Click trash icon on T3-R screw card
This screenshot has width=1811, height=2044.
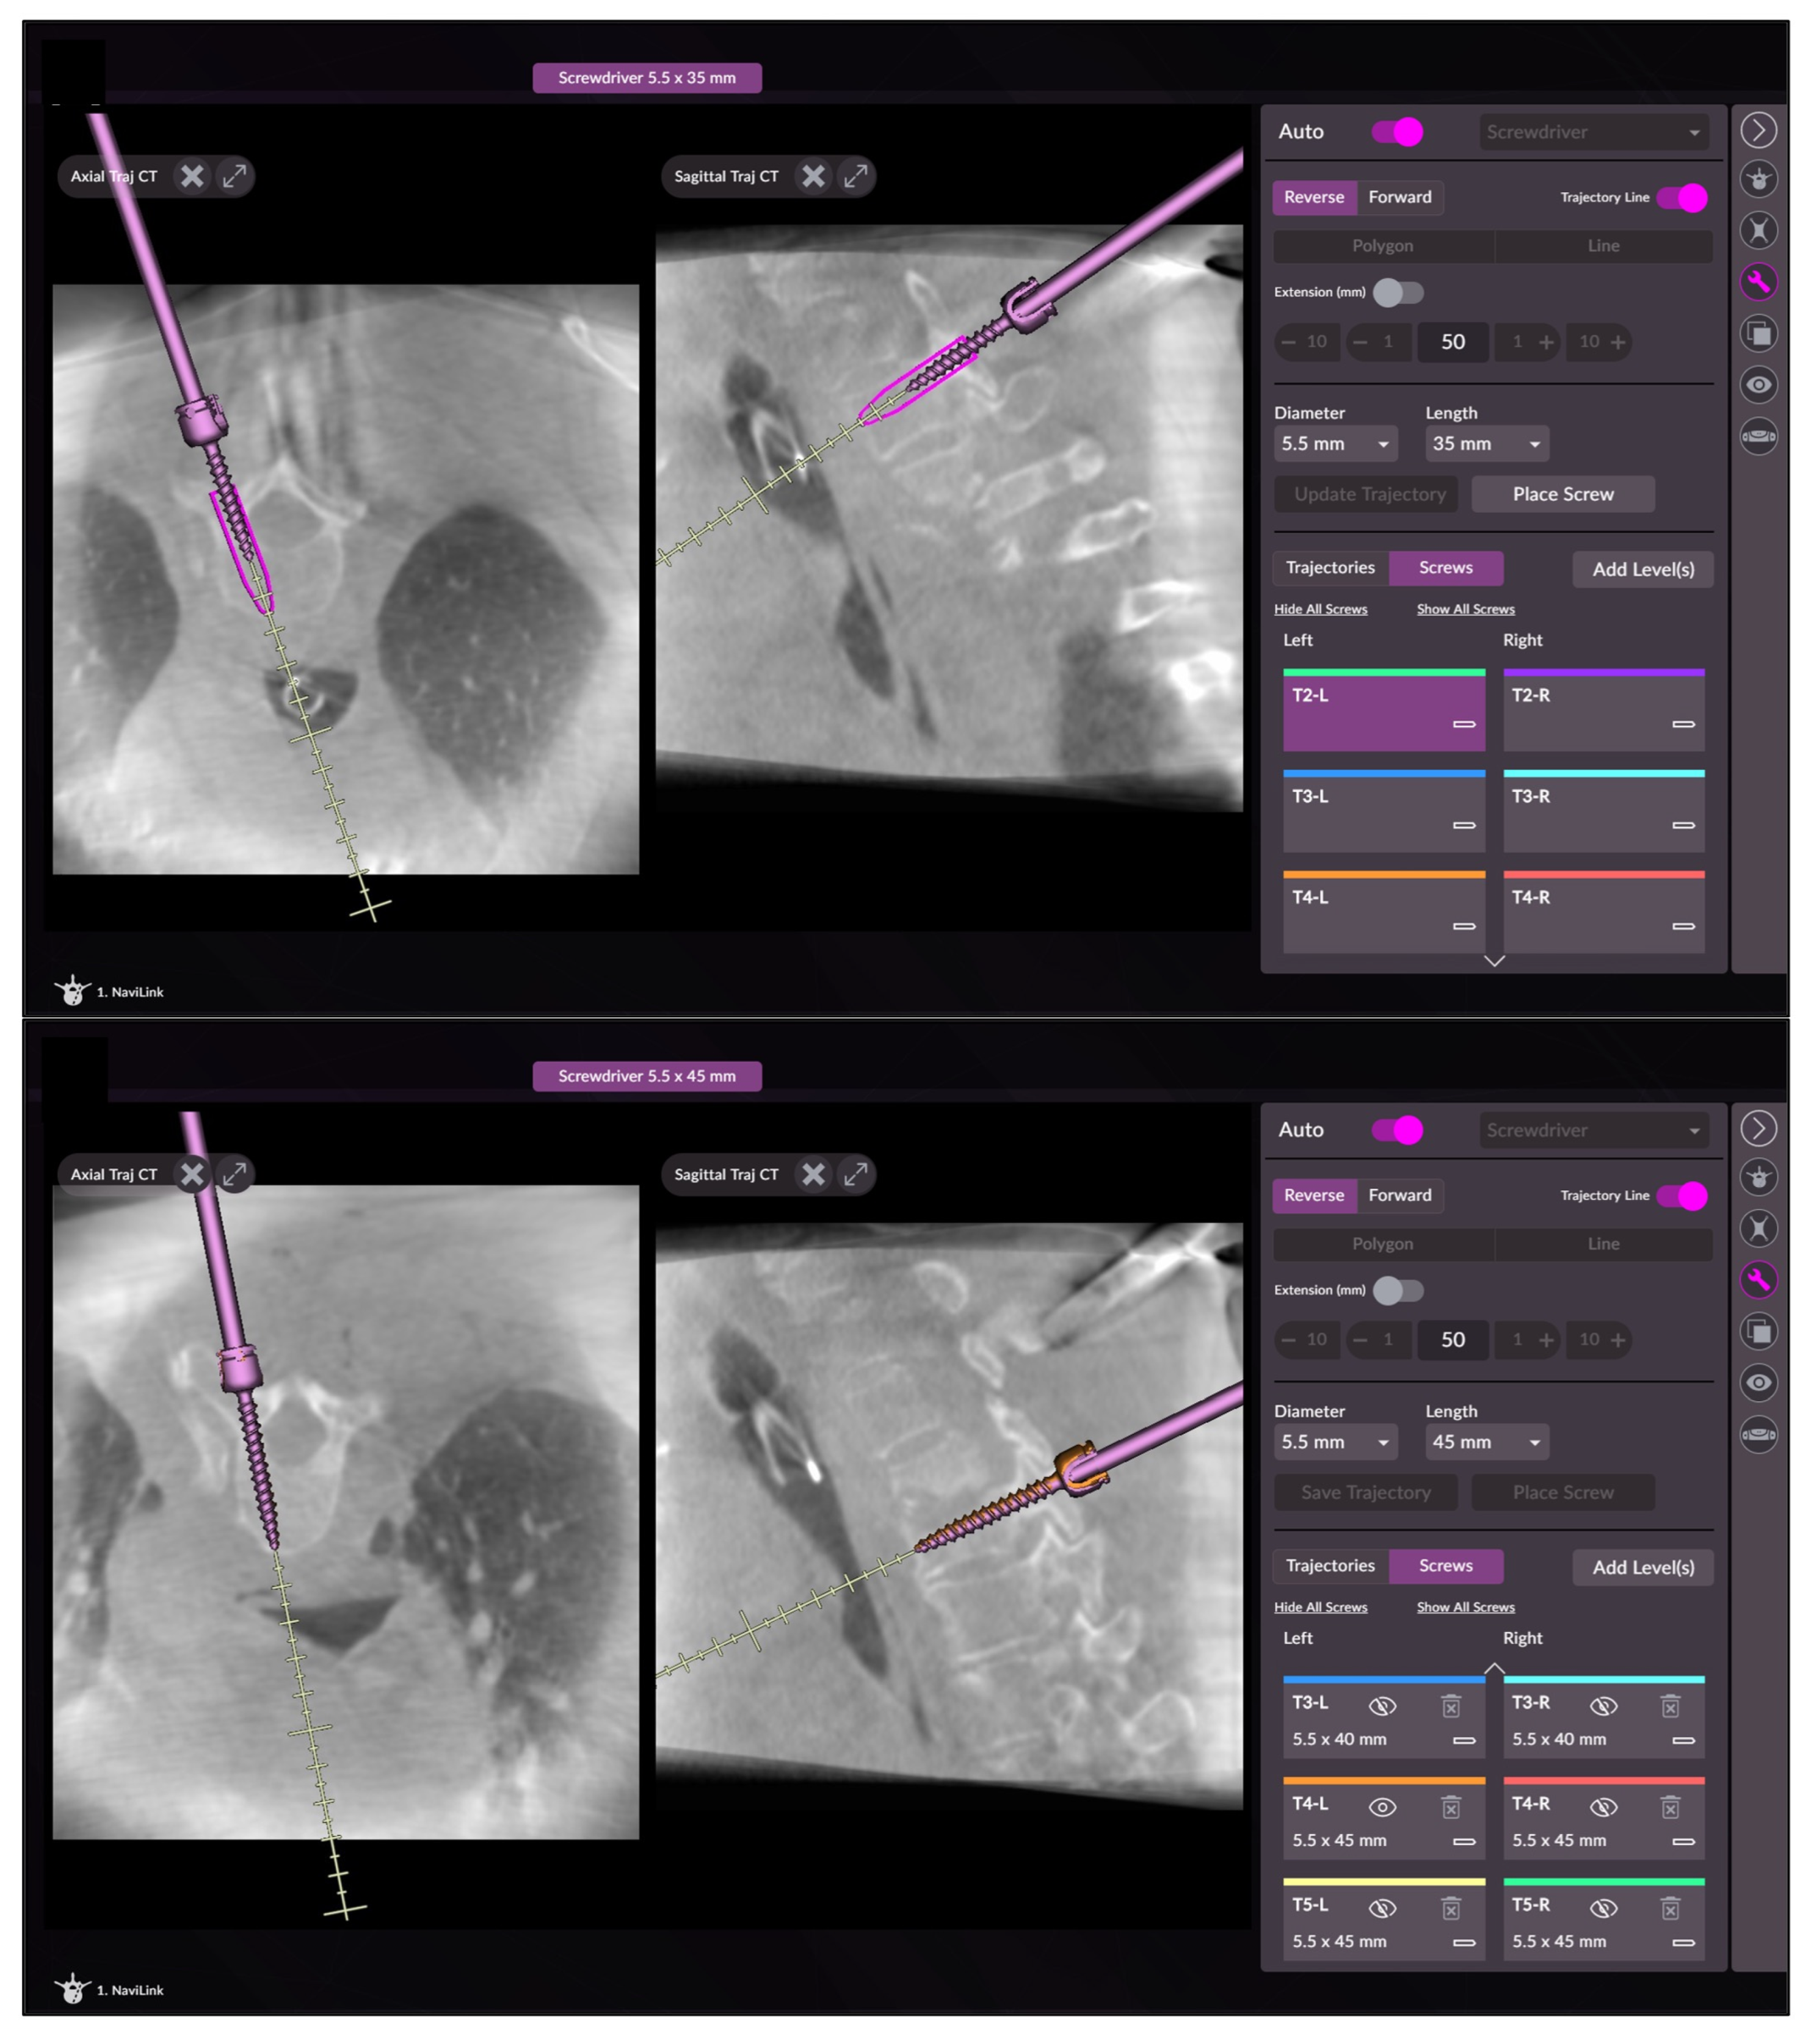pos(1670,1706)
